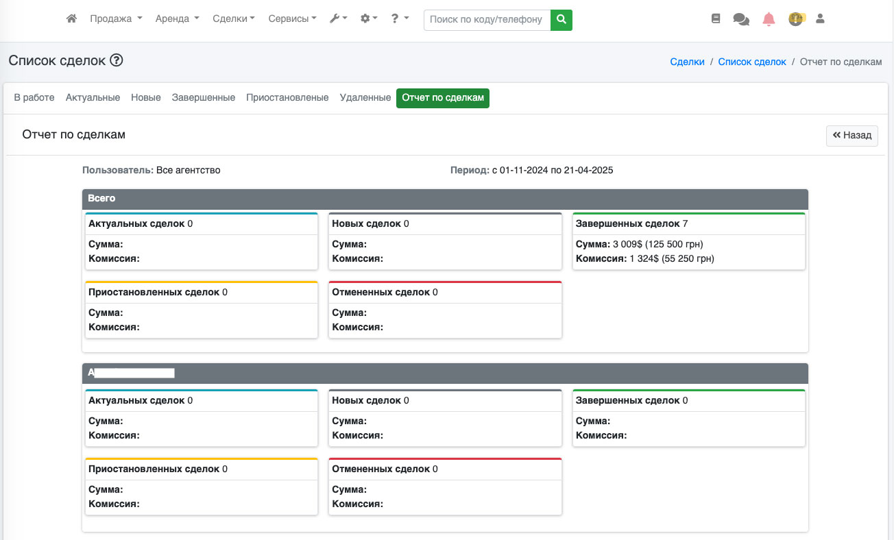Image resolution: width=894 pixels, height=540 pixels.
Task: Expand the Аренда dropdown menu
Action: pos(177,19)
